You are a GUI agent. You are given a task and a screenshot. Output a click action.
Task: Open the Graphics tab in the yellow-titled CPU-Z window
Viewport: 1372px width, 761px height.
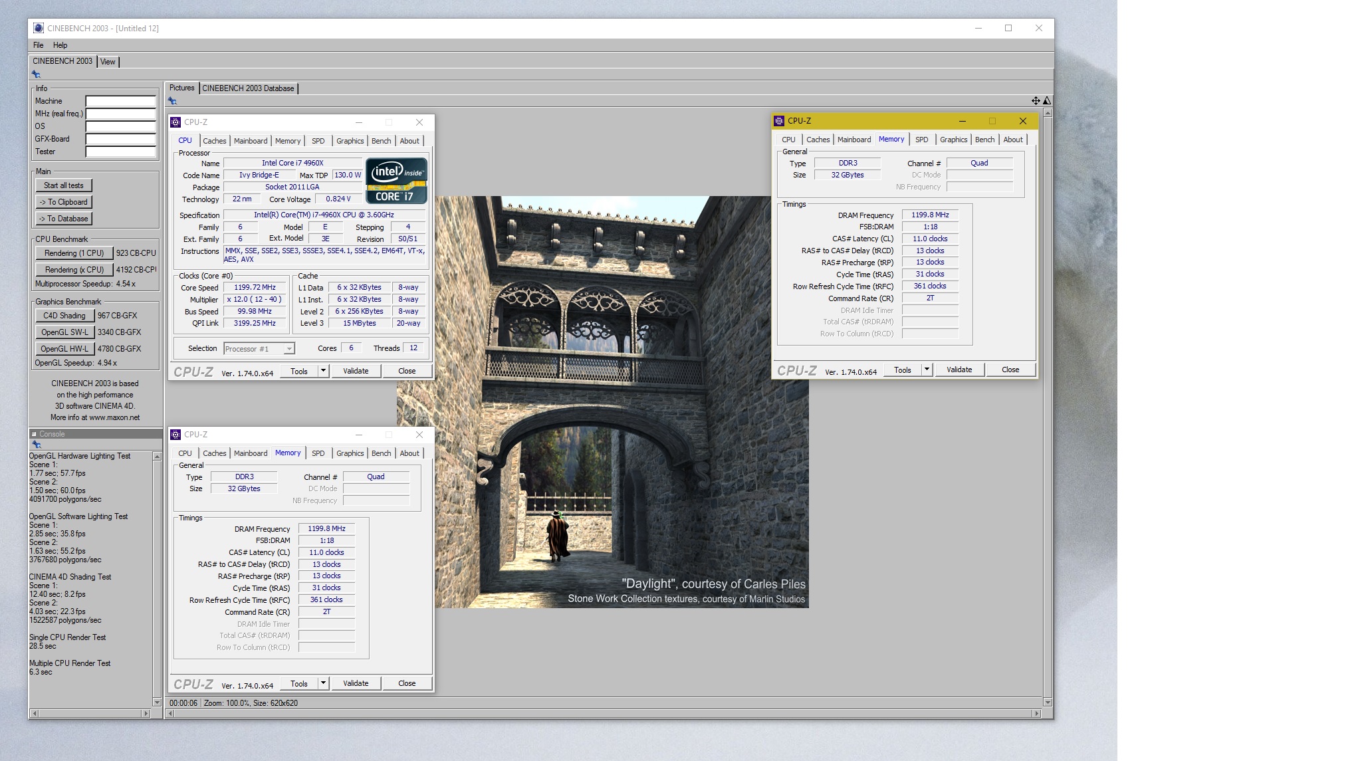[953, 140]
